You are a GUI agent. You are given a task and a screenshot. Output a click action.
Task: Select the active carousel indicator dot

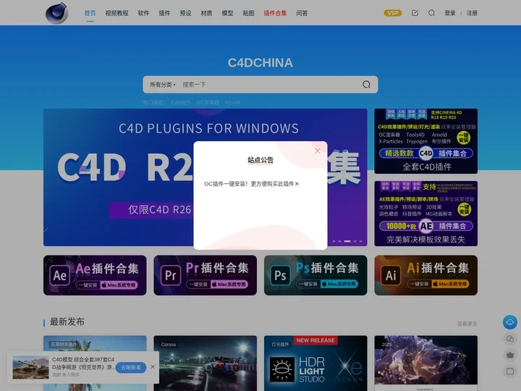[347, 241]
